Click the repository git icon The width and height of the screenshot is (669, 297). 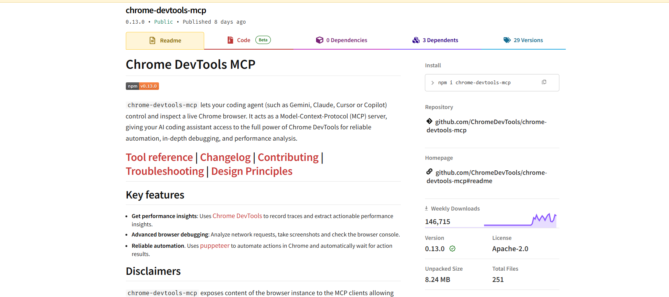(x=429, y=121)
